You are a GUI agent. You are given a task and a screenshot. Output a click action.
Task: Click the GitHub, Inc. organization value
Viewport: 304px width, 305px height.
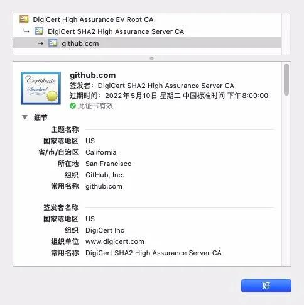pos(105,175)
